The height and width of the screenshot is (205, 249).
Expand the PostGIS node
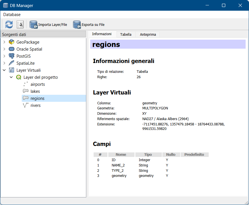[x=4, y=56]
